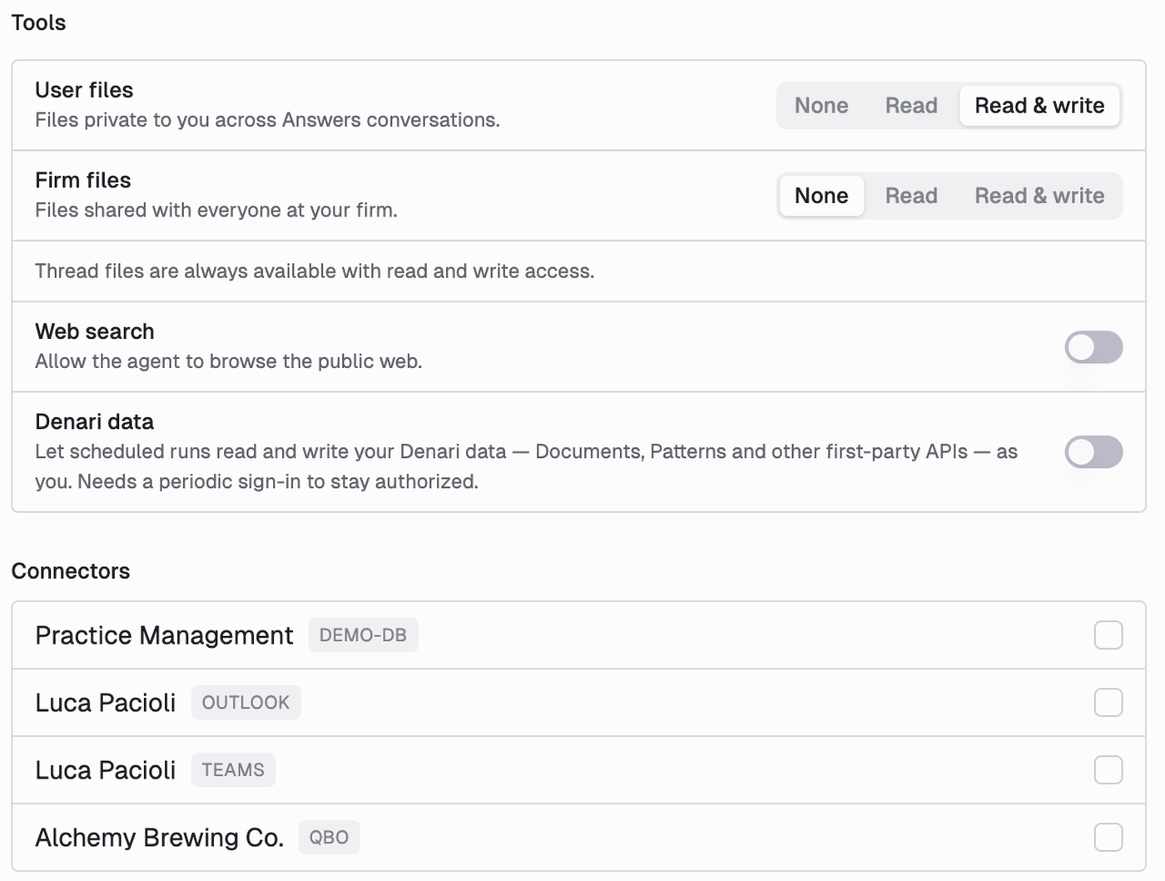Click 'Allow the agent to browse' description
Viewport: 1165px width, 881px height.
click(x=229, y=361)
